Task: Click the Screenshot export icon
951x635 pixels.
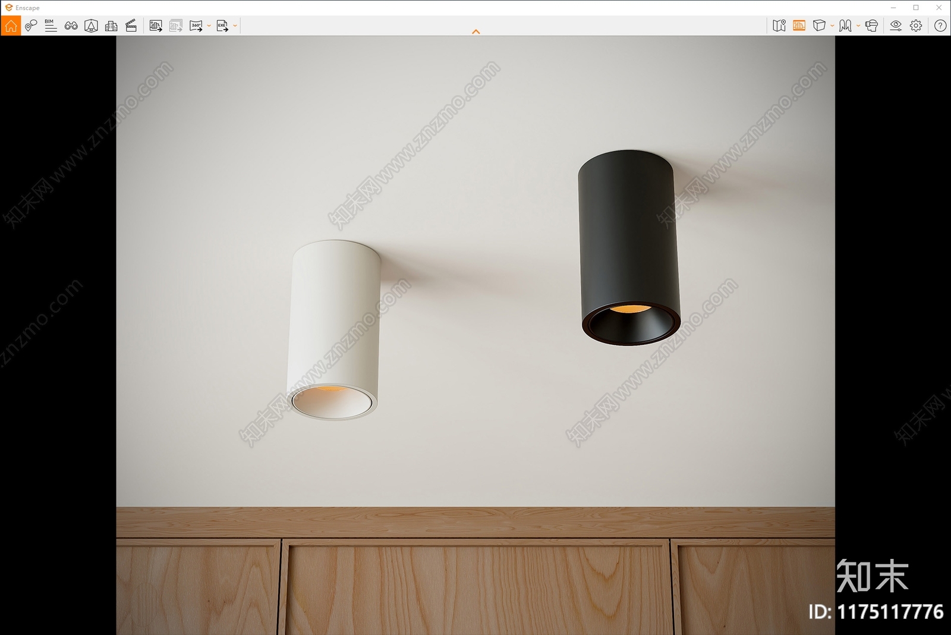Action: click(x=156, y=26)
